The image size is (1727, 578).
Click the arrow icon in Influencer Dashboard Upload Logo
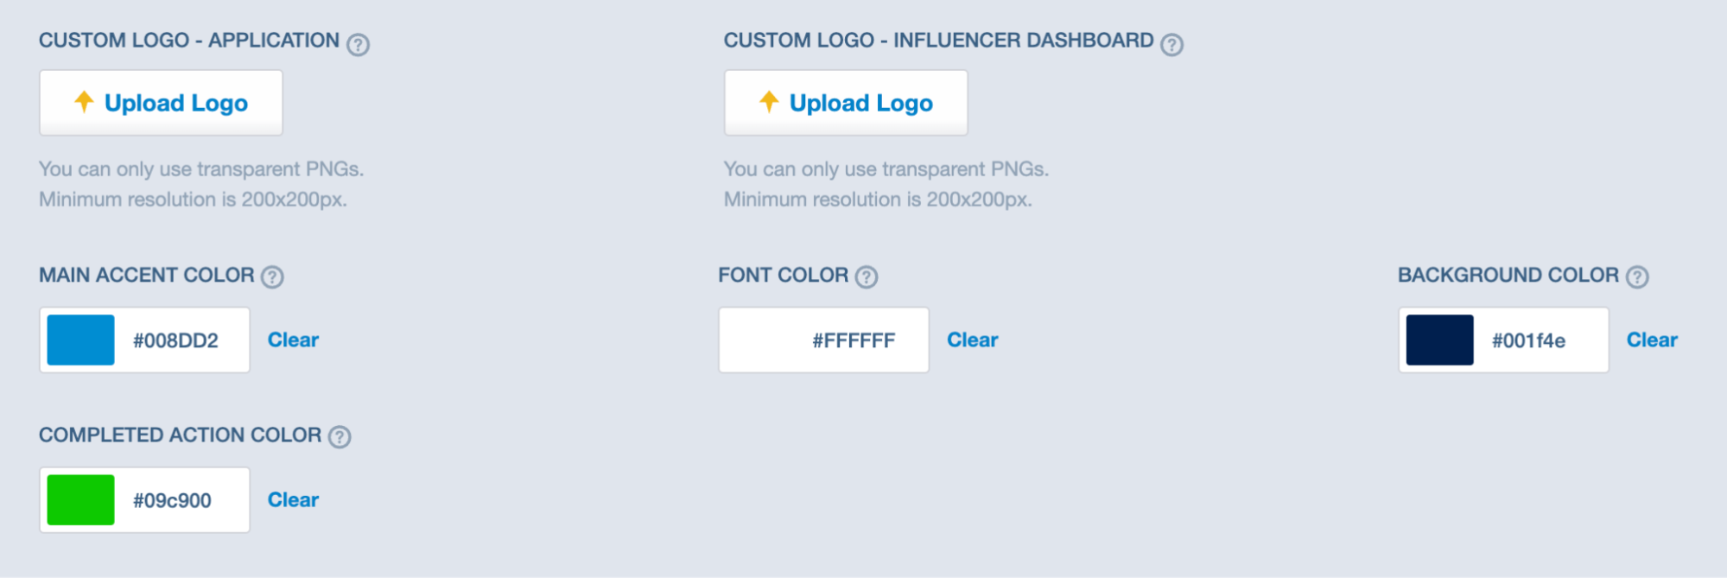coord(769,102)
